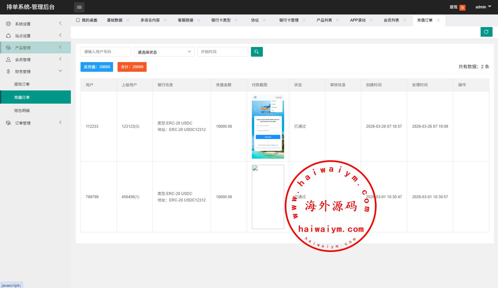Switch to the 银行卡管理 tab
This screenshot has width=498, height=288.
point(289,20)
